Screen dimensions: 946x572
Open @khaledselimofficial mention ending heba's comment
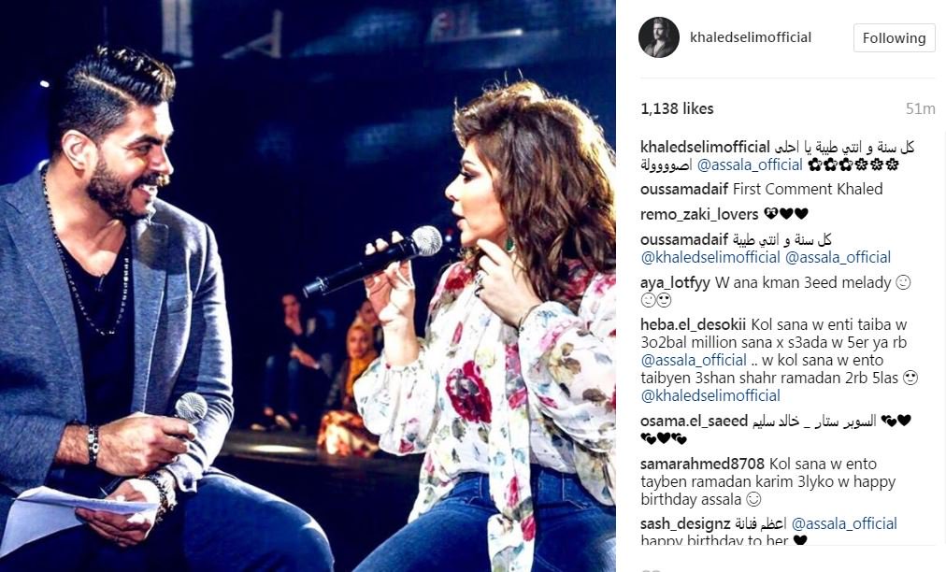[710, 395]
